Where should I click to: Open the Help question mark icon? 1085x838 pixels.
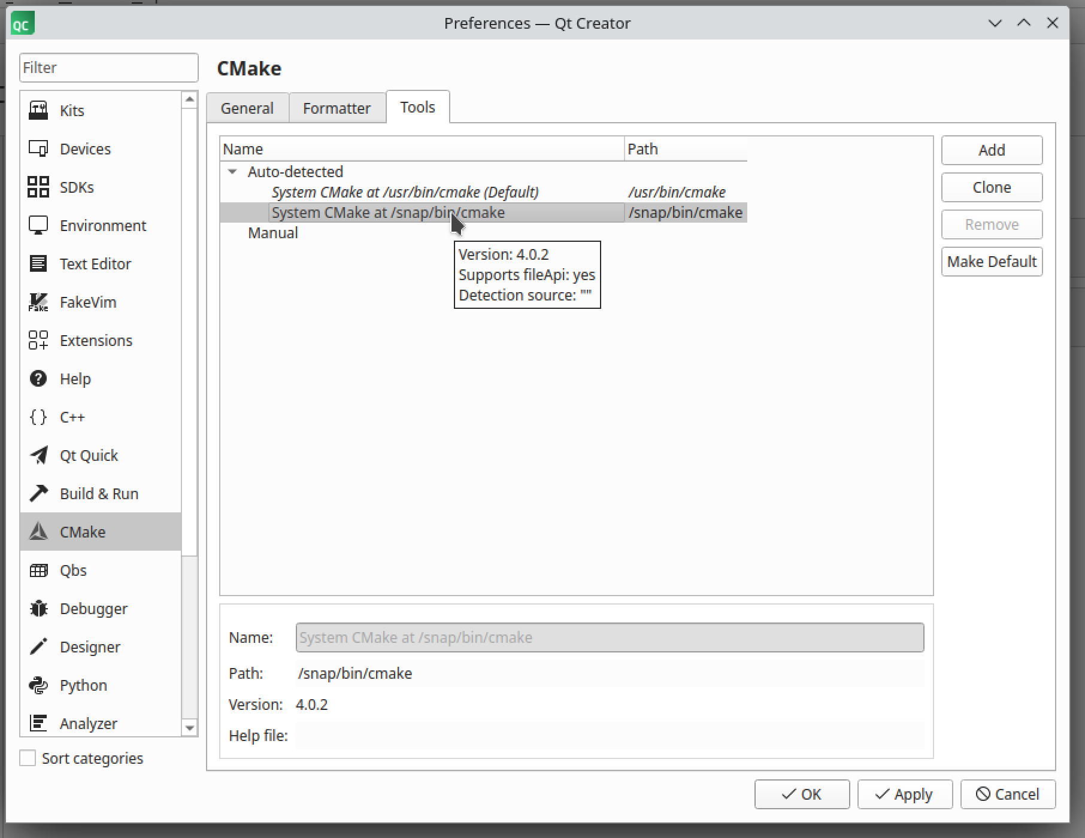[38, 379]
